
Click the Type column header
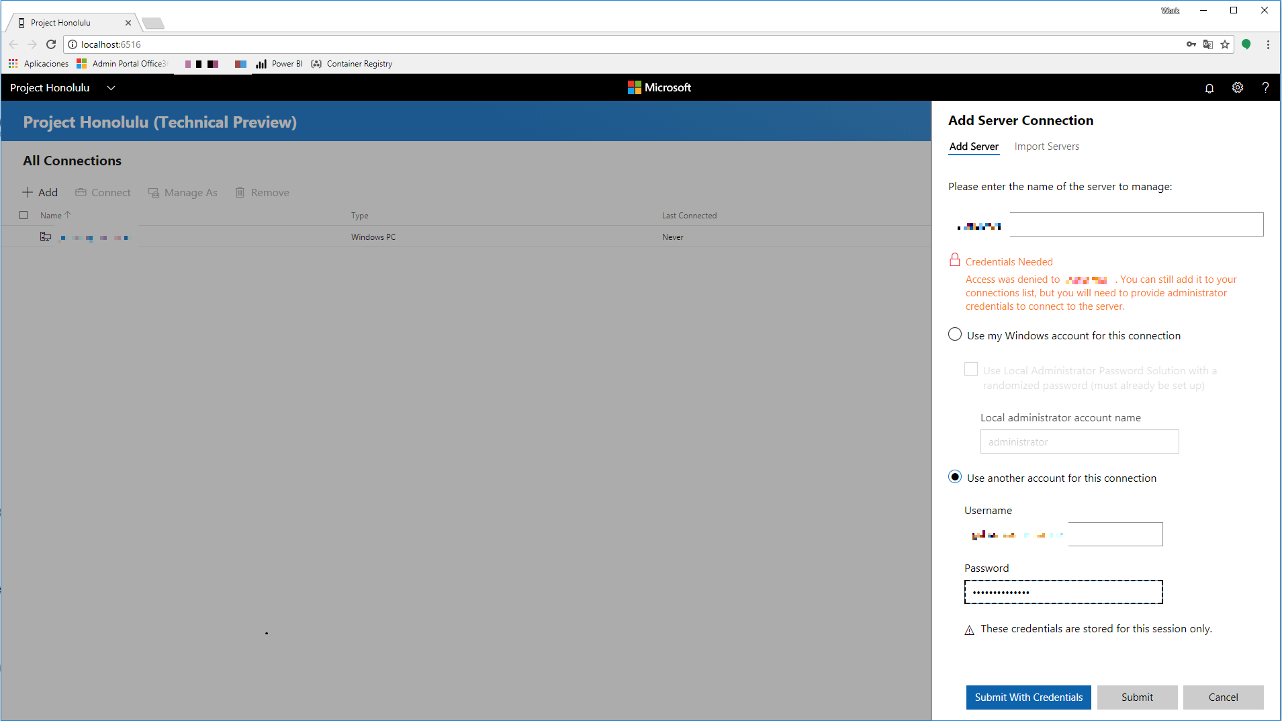pos(359,216)
